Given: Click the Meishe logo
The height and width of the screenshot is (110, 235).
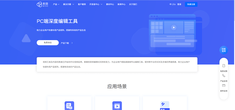Looking at the screenshot, I should click(x=42, y=4).
